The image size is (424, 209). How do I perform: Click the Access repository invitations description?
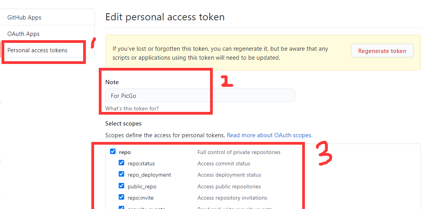(232, 198)
